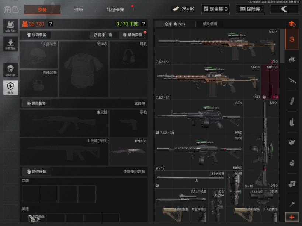Filter warehouse by medical supplies icon

(292, 184)
